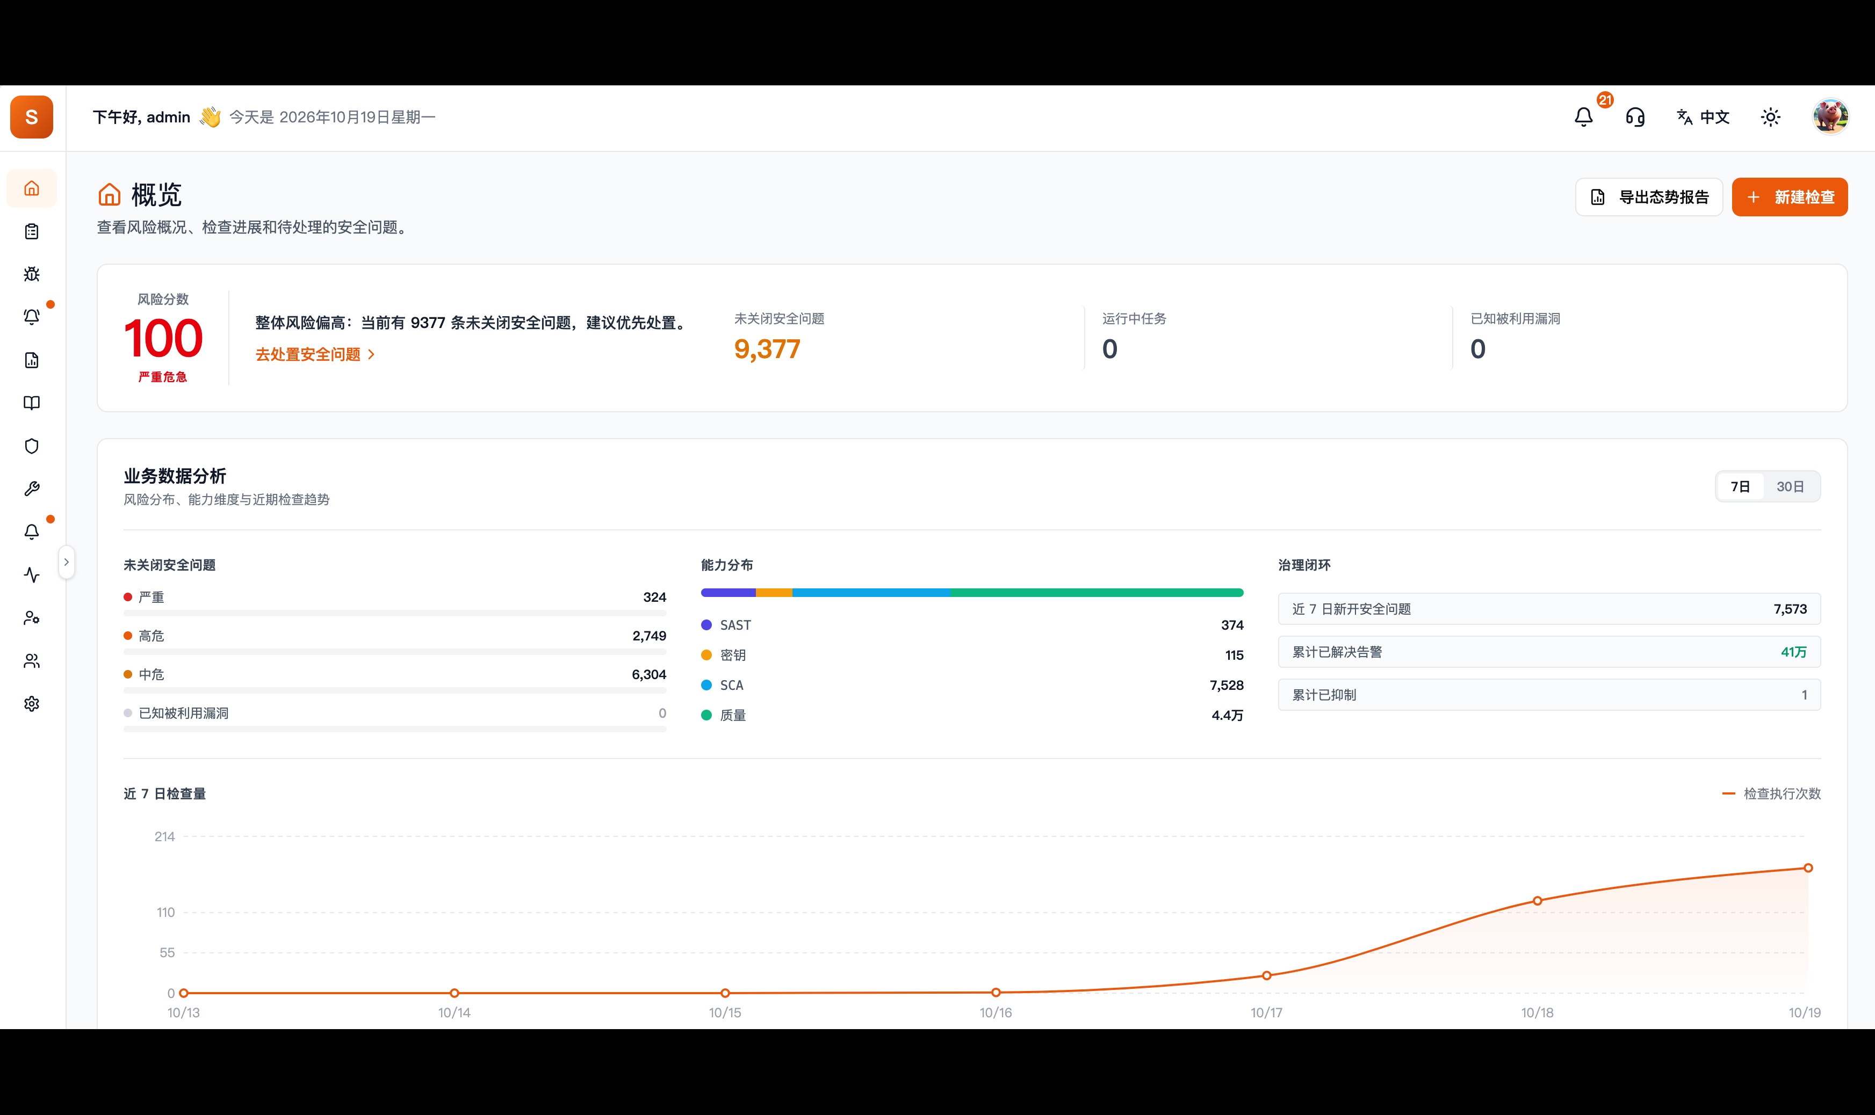Open the chart report file sidebar icon
Screen dimensions: 1875x1115
click(x=32, y=361)
